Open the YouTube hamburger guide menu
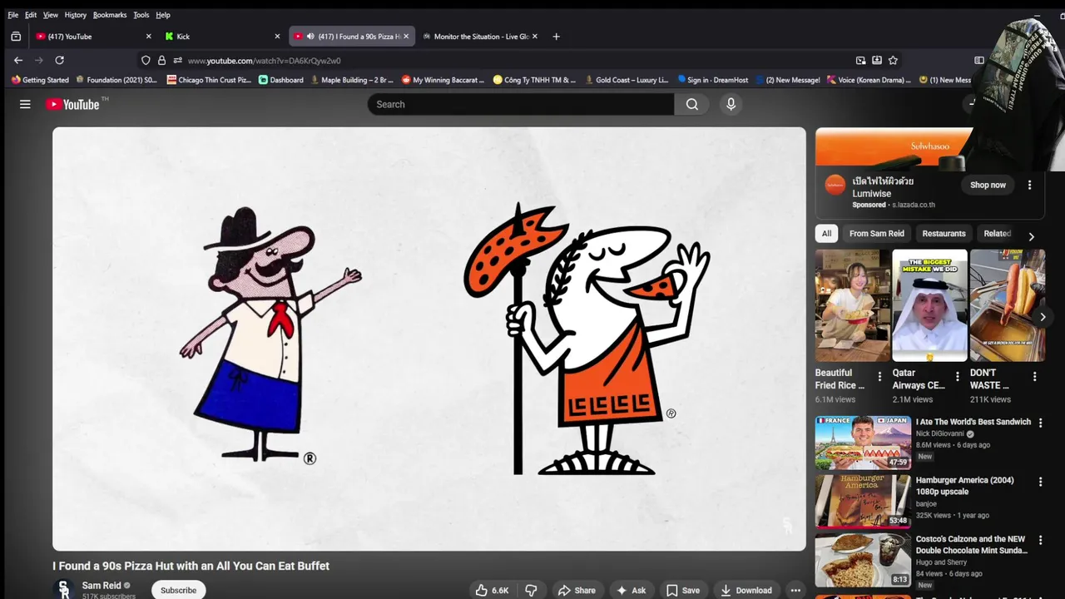The image size is (1065, 599). tap(25, 104)
